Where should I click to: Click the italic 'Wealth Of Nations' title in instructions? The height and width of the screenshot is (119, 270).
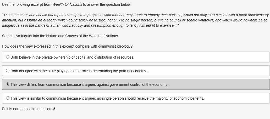pos(67,4)
